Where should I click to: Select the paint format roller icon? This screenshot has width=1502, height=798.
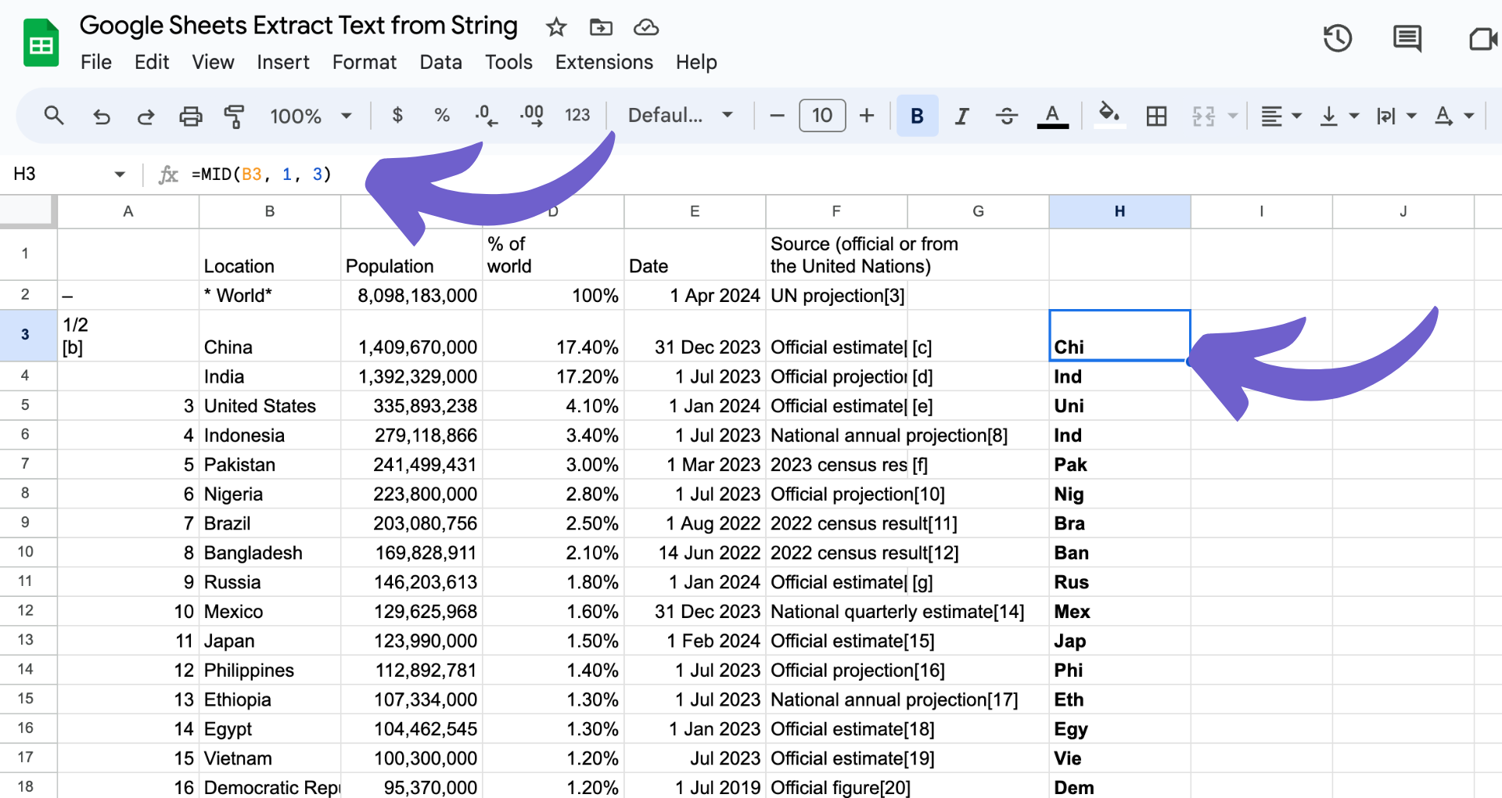(x=234, y=117)
